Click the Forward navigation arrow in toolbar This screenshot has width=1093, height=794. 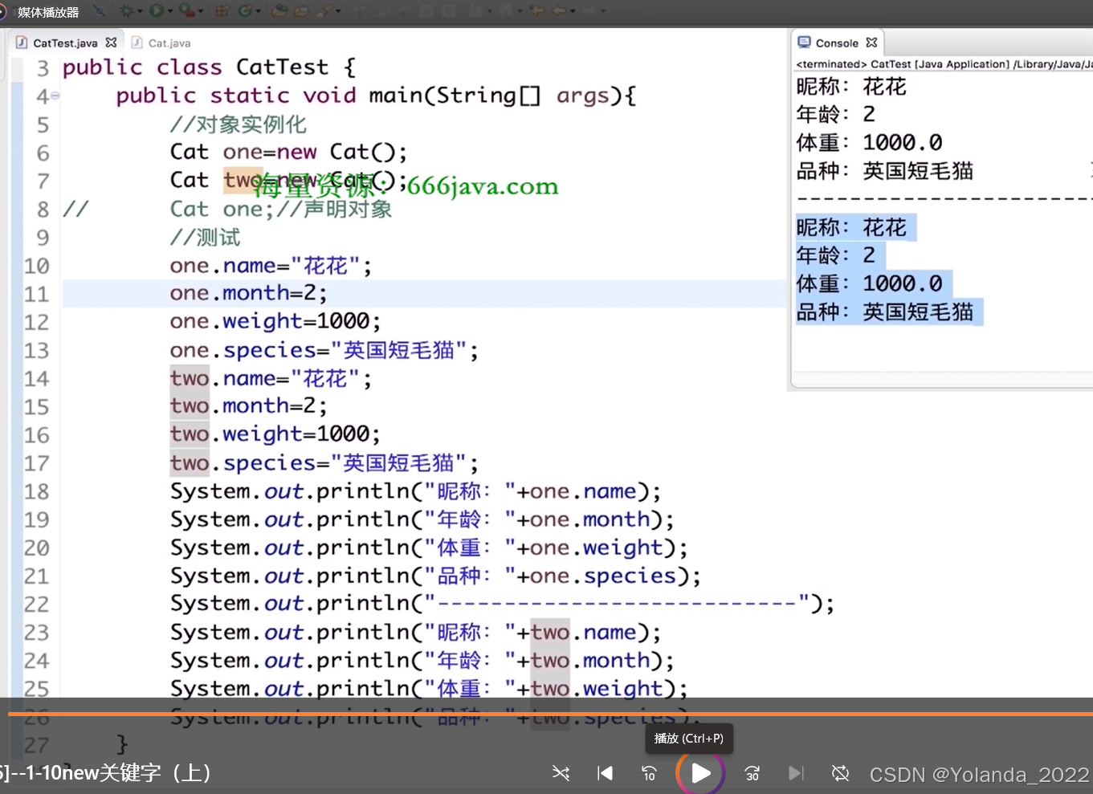click(x=589, y=10)
